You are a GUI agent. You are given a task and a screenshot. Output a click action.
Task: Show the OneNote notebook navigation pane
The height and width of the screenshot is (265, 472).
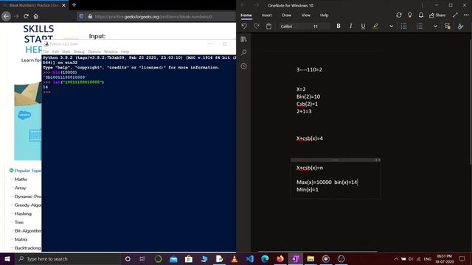click(x=244, y=39)
